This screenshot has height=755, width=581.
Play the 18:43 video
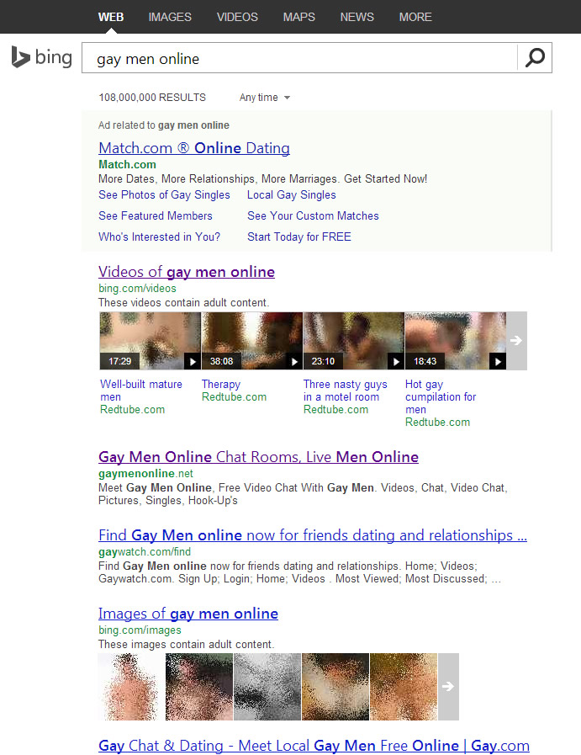pos(456,340)
